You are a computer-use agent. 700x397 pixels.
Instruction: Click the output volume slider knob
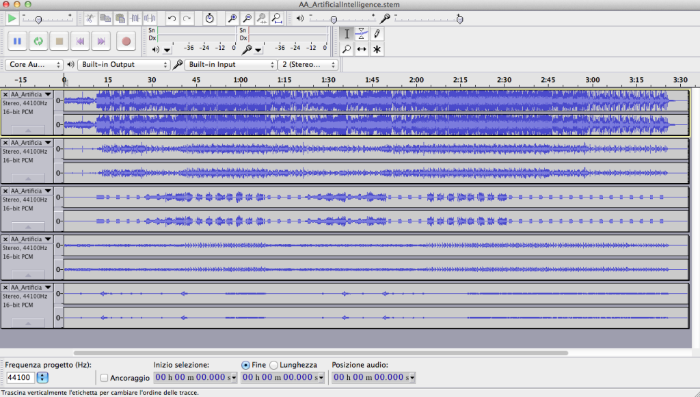coord(333,20)
